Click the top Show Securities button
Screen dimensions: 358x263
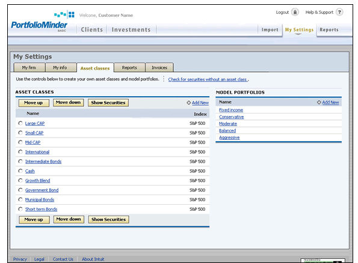108,103
